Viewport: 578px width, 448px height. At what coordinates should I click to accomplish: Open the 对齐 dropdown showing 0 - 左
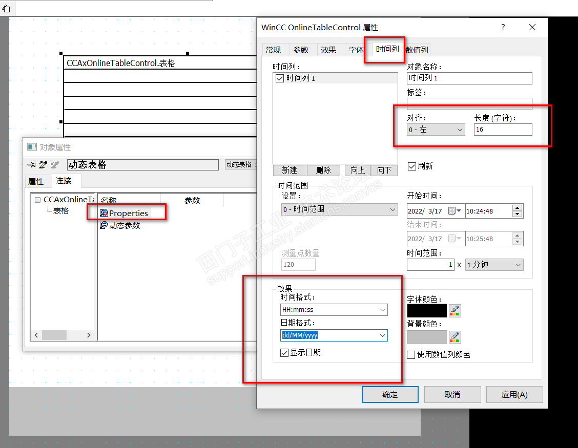[436, 130]
